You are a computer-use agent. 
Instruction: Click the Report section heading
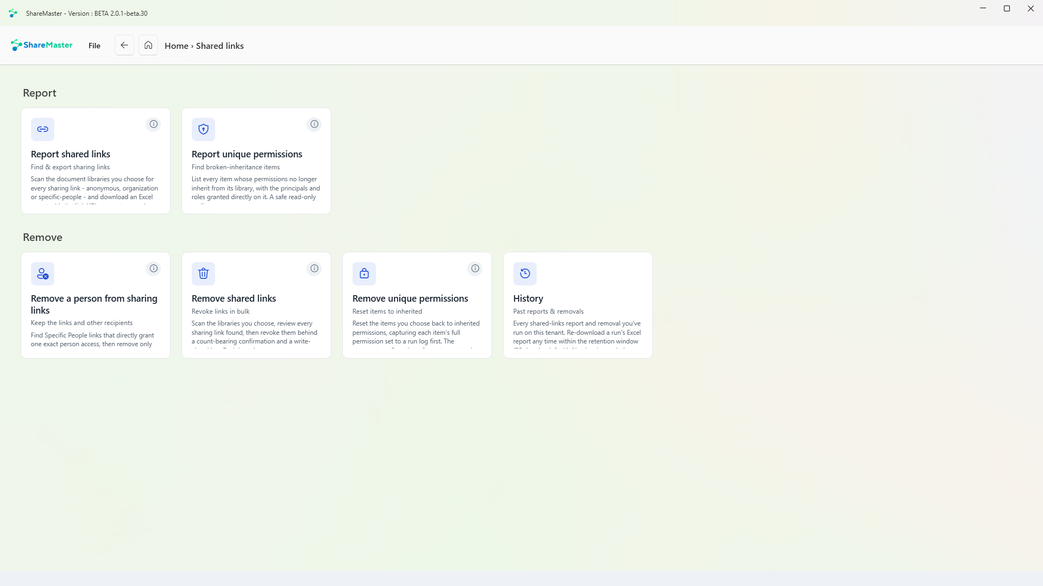(40, 93)
